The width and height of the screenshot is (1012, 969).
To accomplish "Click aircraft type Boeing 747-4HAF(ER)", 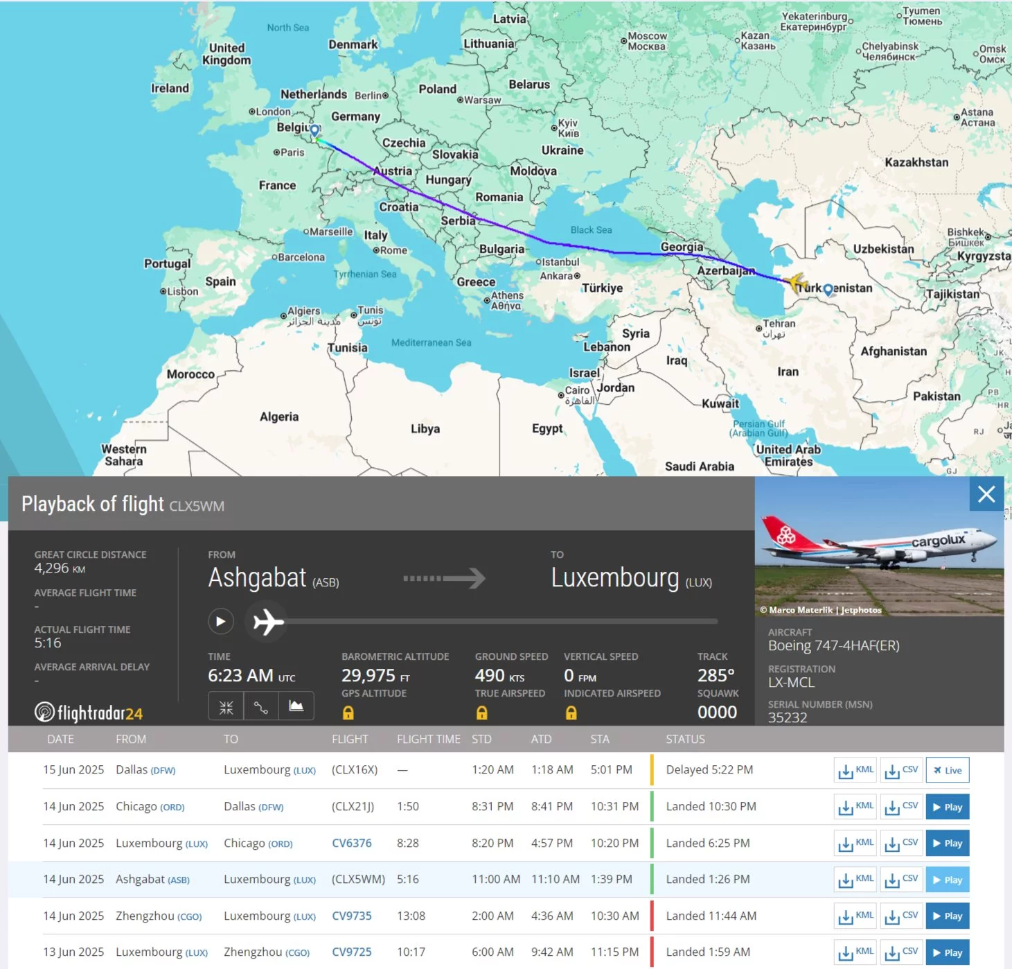I will [x=834, y=645].
